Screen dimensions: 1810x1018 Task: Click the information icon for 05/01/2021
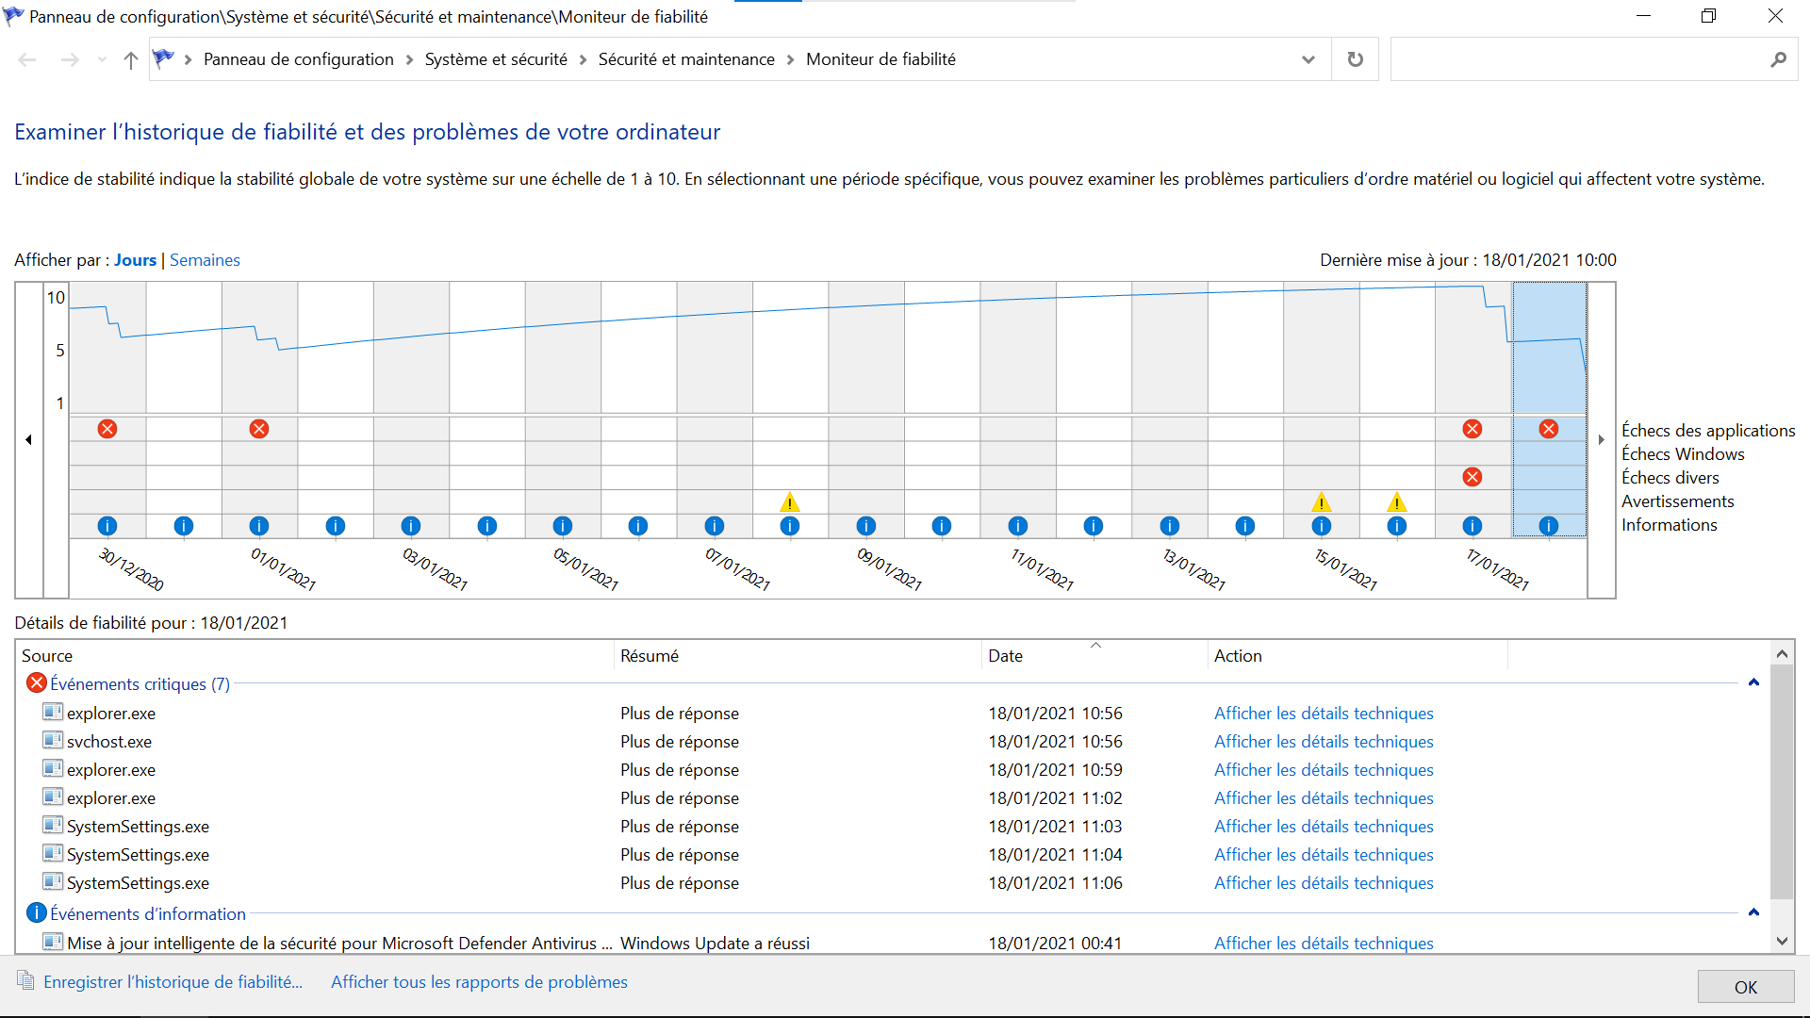click(563, 526)
